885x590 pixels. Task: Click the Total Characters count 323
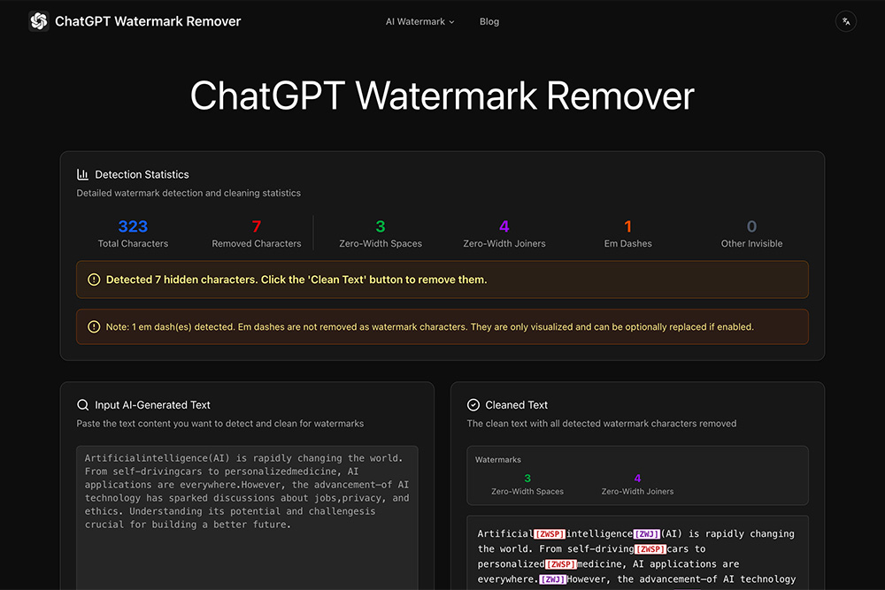(x=133, y=226)
